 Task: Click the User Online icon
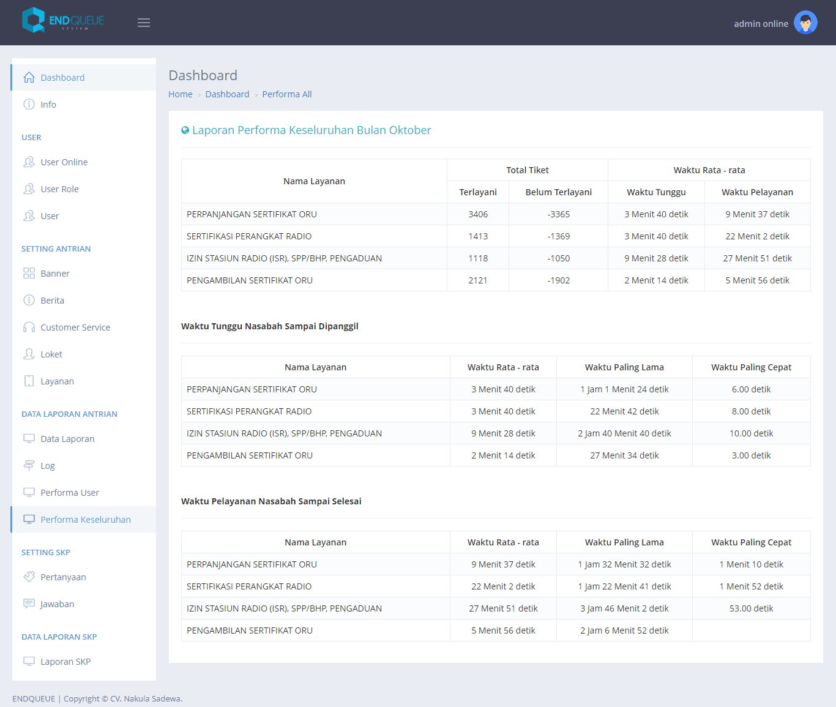[x=29, y=162]
